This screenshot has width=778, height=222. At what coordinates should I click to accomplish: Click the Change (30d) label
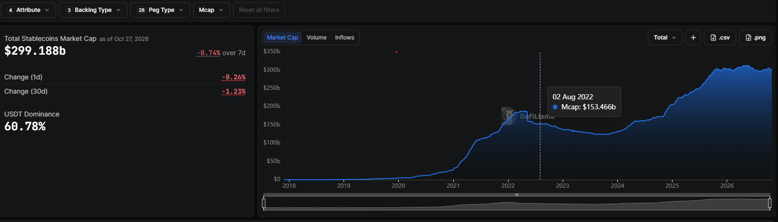coord(26,91)
